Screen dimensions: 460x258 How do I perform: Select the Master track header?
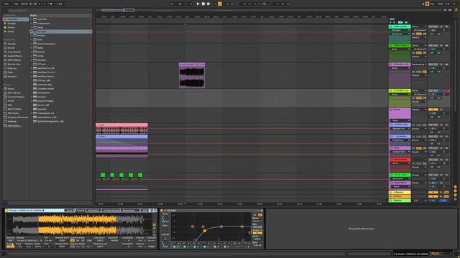point(400,201)
